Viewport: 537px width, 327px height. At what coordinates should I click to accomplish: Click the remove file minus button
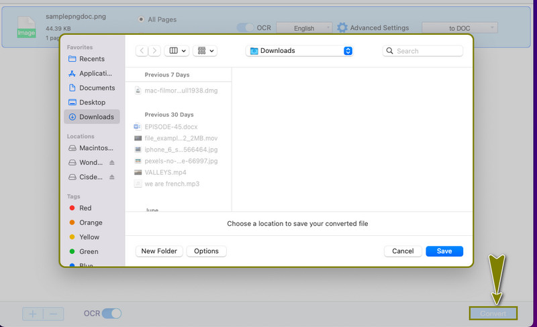click(54, 314)
